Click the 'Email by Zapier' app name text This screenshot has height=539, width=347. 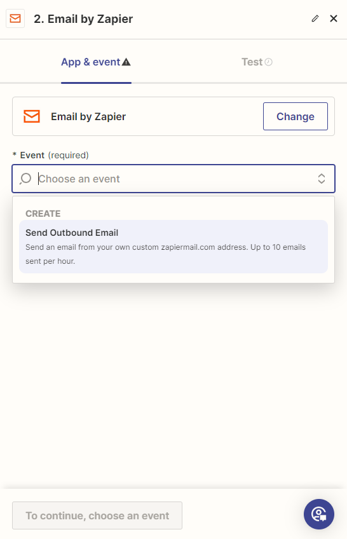[88, 117]
